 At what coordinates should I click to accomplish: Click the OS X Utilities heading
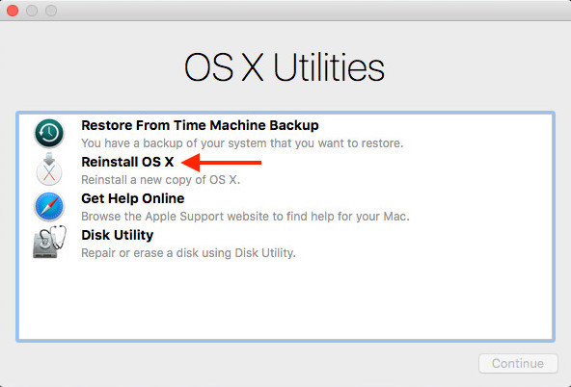(x=285, y=67)
